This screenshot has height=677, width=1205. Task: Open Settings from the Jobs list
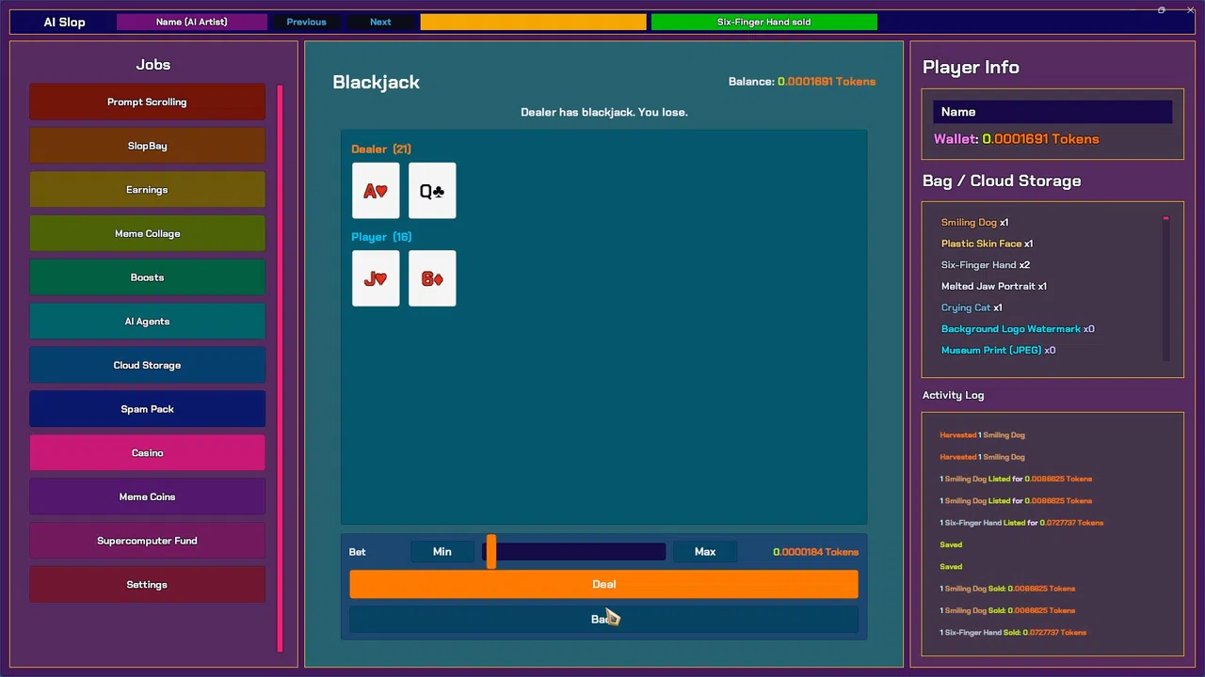[x=147, y=585]
